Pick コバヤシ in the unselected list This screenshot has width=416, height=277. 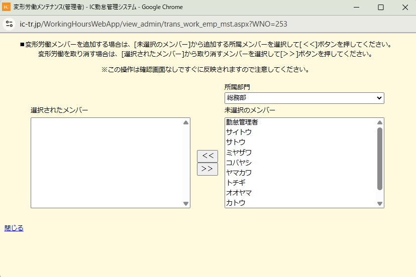click(239, 163)
